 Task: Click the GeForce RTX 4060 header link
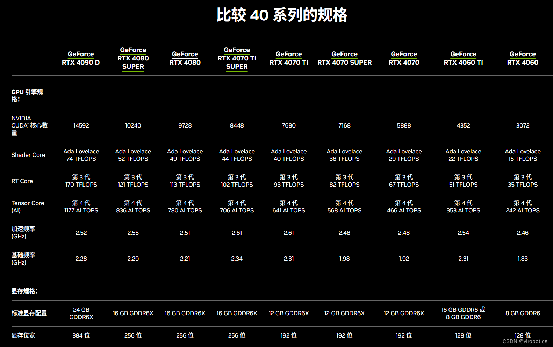coord(523,58)
